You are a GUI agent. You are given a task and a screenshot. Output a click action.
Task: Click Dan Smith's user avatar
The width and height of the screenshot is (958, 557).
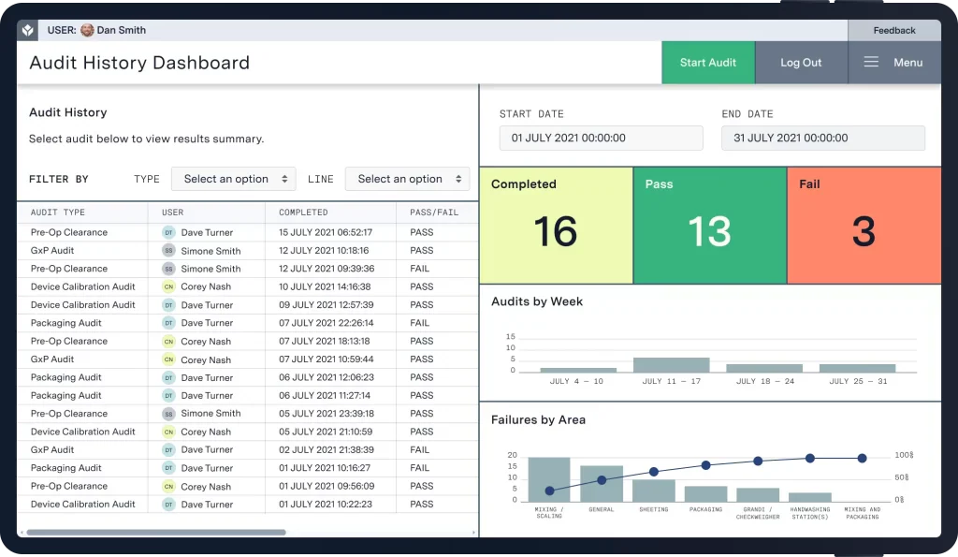click(87, 30)
